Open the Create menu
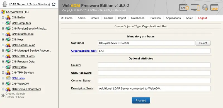 [95, 18]
